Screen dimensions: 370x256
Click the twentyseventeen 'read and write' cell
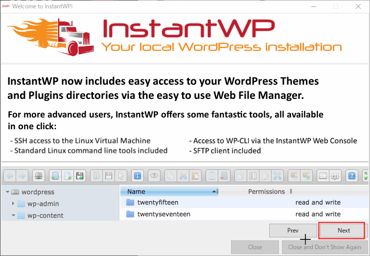pos(318,214)
